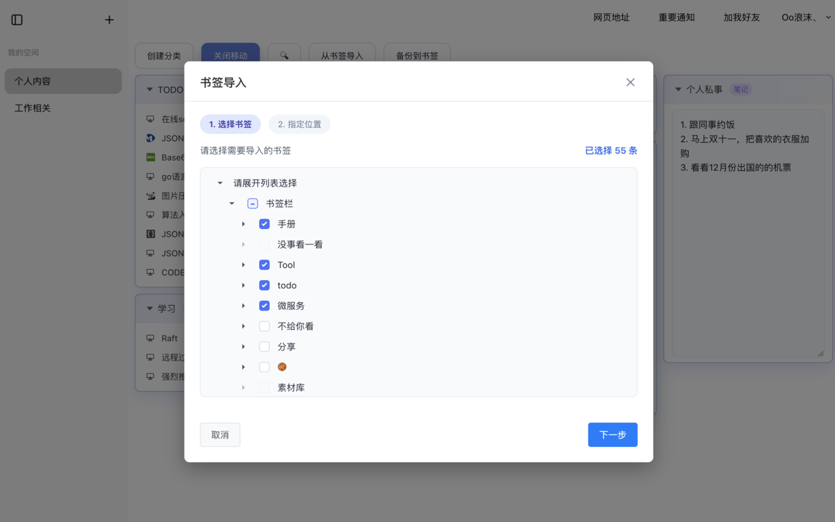Click the icon beside 图片压 bookmark
Image resolution: width=835 pixels, height=522 pixels.
click(x=151, y=196)
